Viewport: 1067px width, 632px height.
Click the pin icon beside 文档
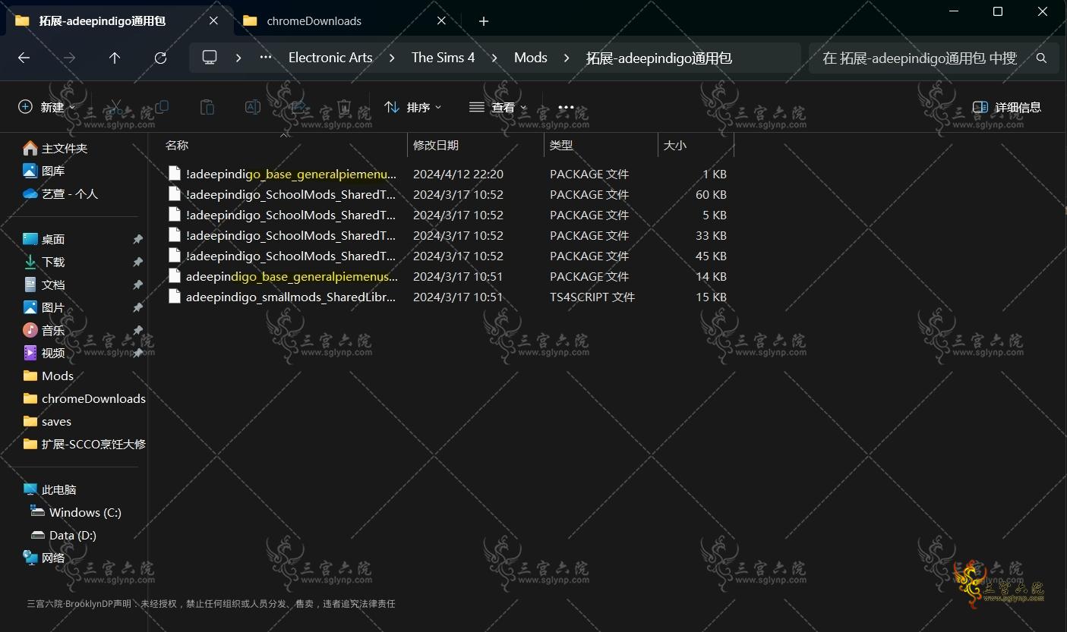click(x=137, y=285)
